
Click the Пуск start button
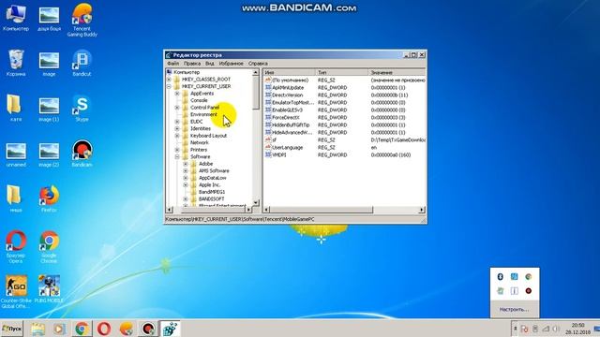tap(11, 329)
